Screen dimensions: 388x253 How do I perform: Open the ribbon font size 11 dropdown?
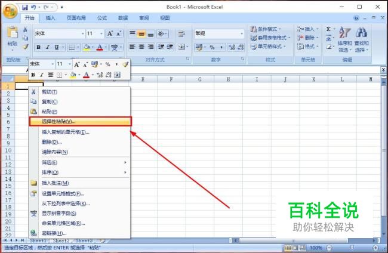101,33
